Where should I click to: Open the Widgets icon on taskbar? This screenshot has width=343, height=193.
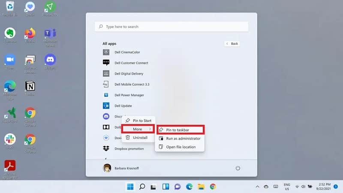click(x=165, y=187)
